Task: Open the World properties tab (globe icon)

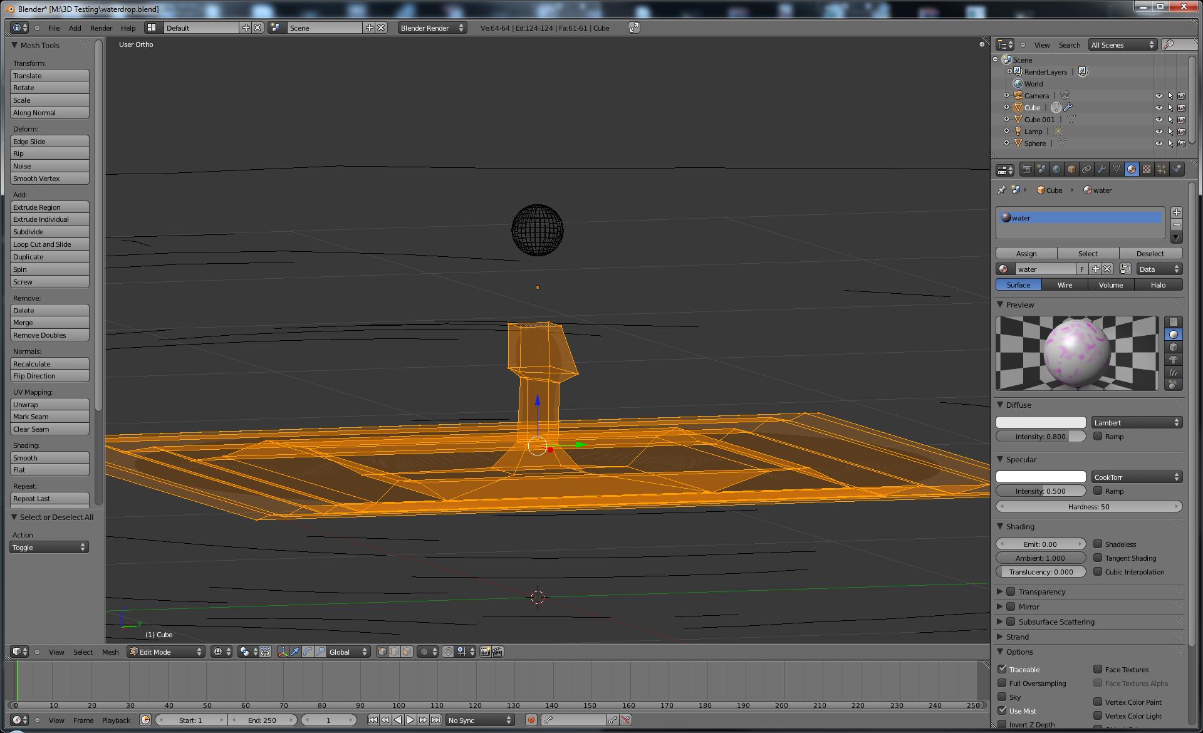Action: tap(1056, 169)
